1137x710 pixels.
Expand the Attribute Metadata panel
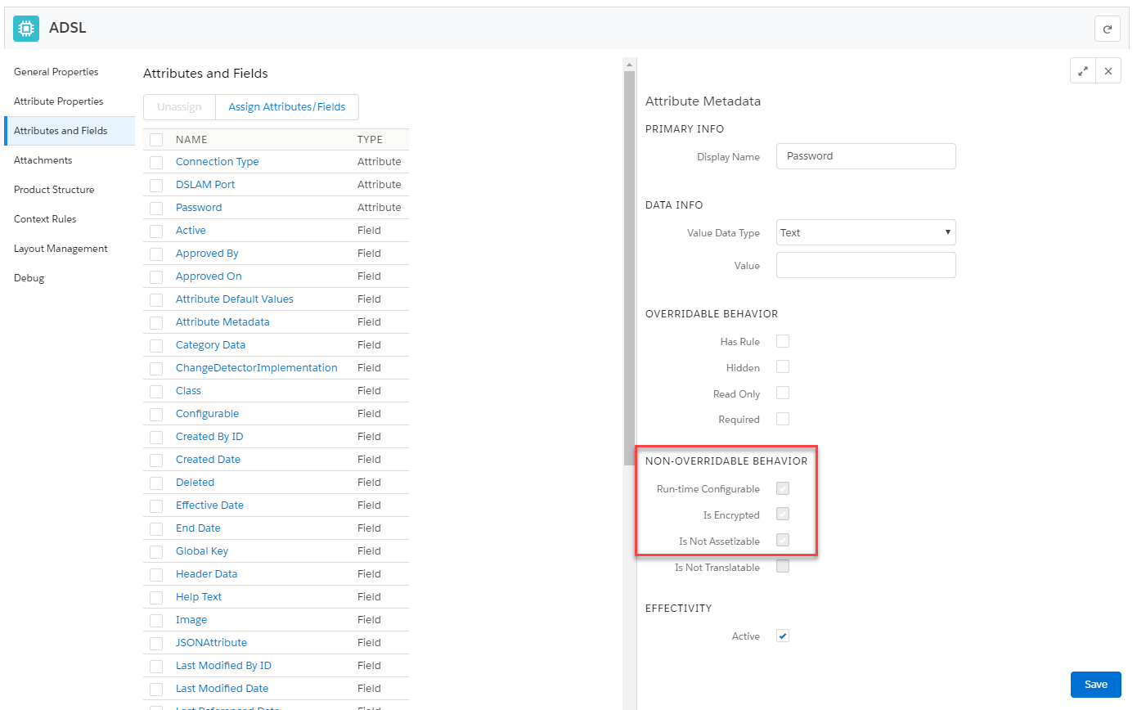[x=1083, y=71]
